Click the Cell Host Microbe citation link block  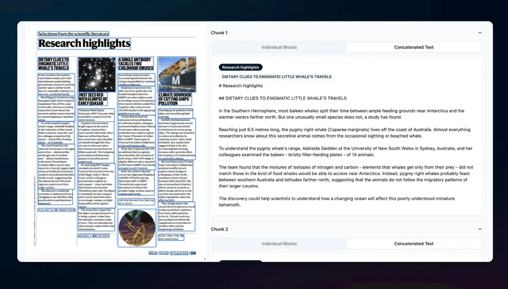[x=135, y=202]
